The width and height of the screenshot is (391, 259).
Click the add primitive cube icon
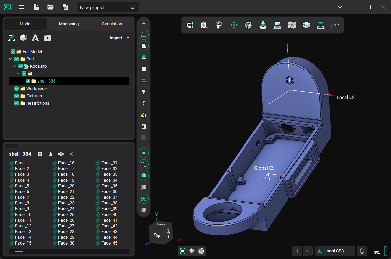point(23,38)
